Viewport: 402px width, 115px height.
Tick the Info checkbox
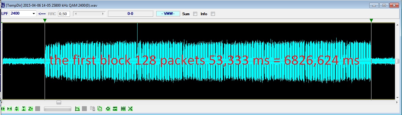(x=213, y=14)
